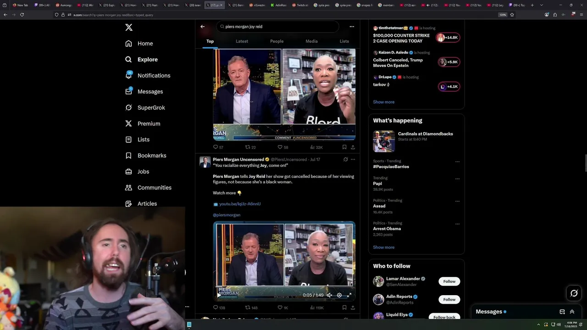Open Piers Morgan Uncensored profile name
Image resolution: width=587 pixels, height=330 pixels.
[238, 159]
